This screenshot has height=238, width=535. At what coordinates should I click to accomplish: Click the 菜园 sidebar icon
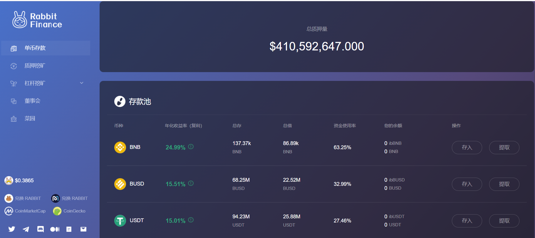(14, 119)
